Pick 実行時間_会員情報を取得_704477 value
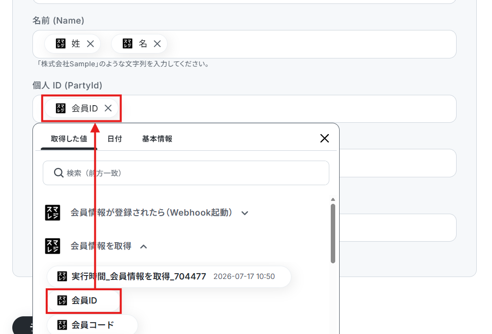 click(x=169, y=277)
